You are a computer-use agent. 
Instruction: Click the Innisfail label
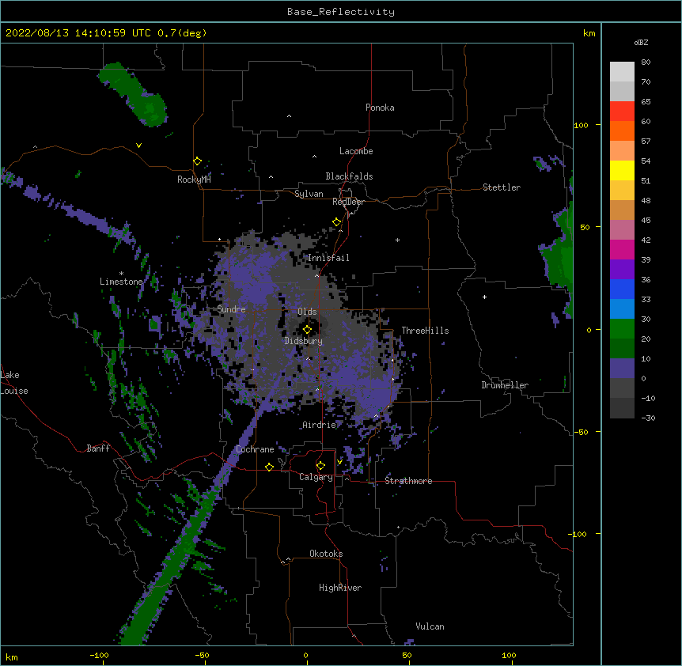click(328, 258)
